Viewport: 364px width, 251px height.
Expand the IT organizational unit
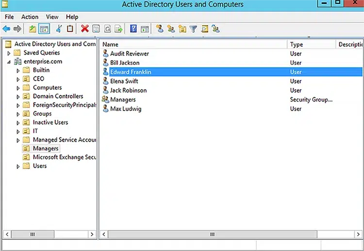click(x=18, y=132)
